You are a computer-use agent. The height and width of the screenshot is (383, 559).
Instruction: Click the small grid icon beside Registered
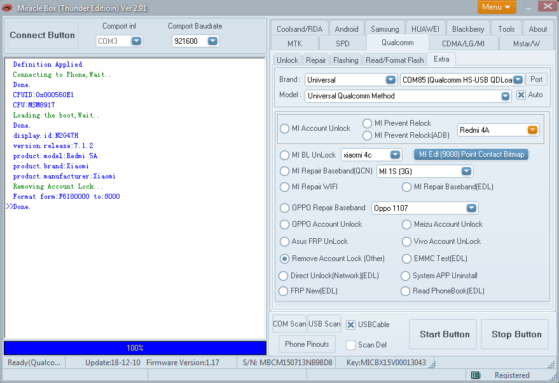pos(475,375)
